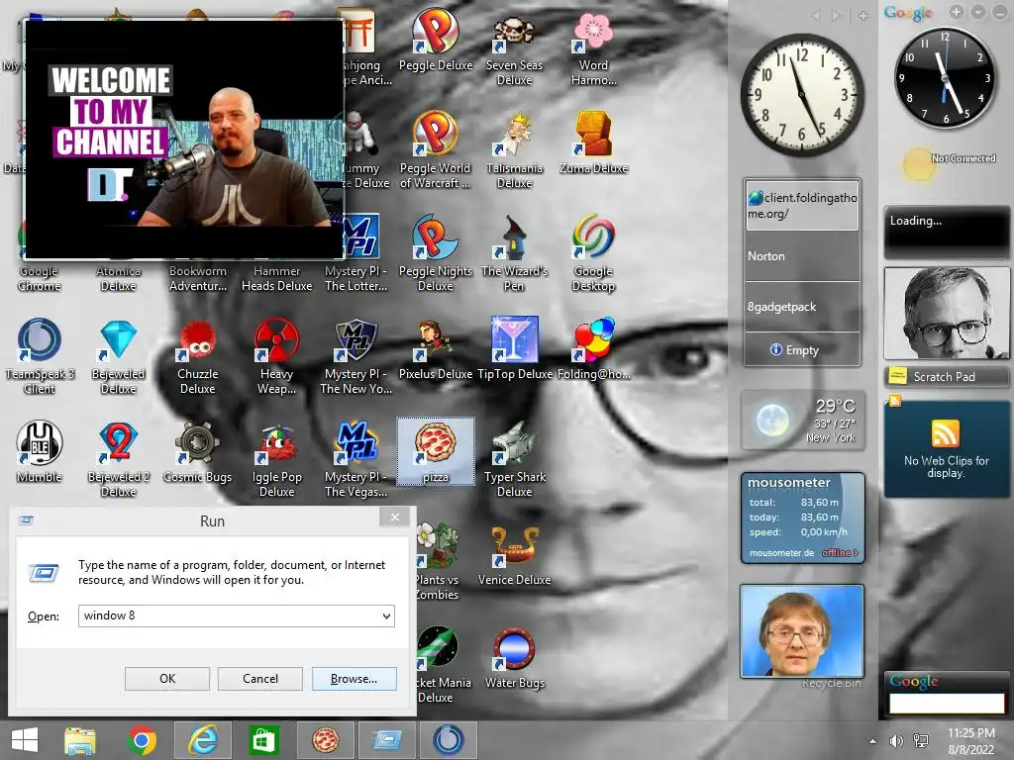Select the Chuzzle Deluxe icon
1014x760 pixels.
pos(197,355)
